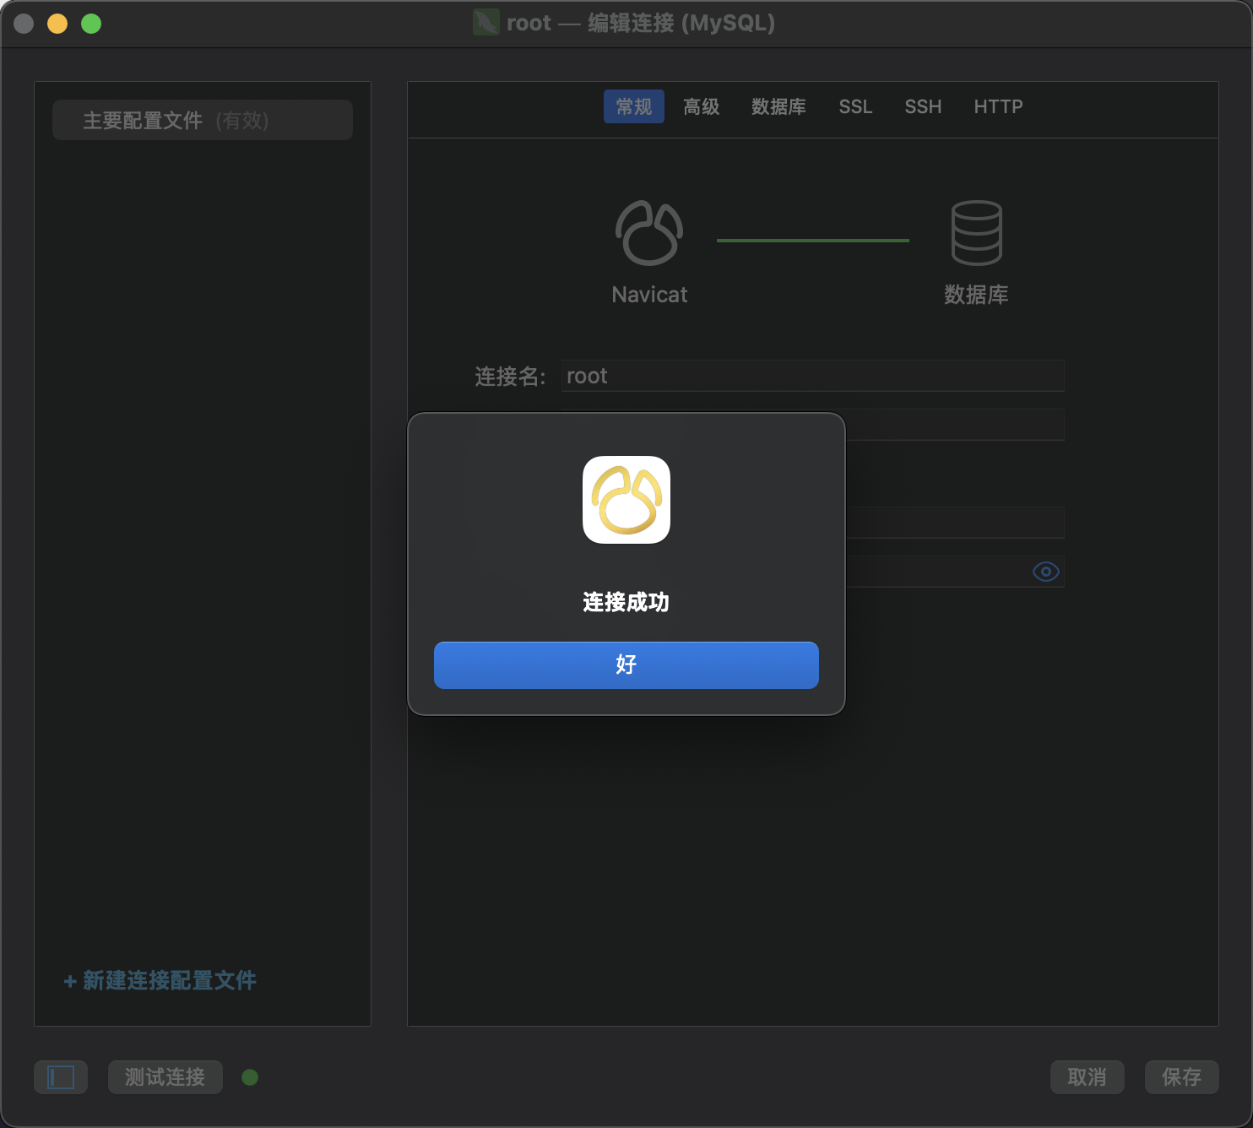The image size is (1253, 1128).
Task: Toggle password visibility eye icon
Action: click(x=1045, y=572)
